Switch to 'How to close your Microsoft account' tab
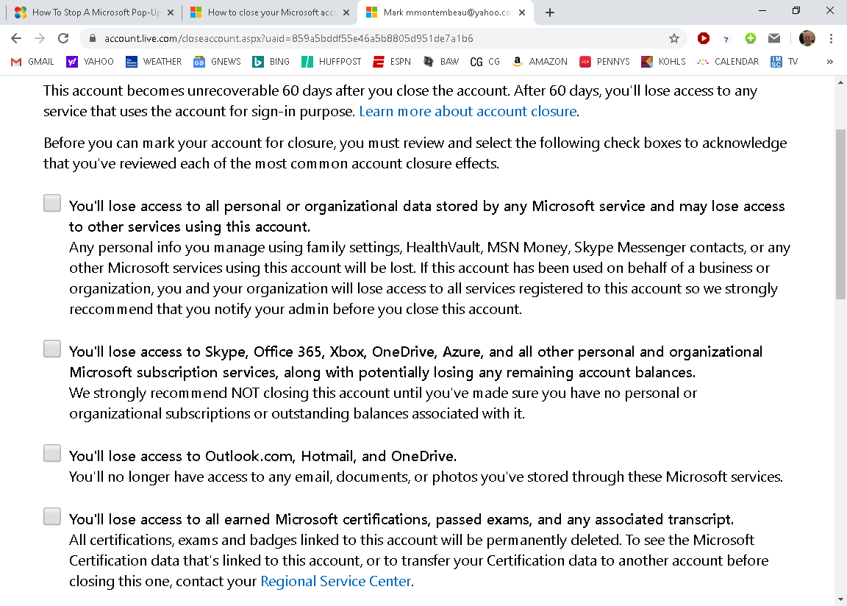This screenshot has width=847, height=606. 270,13
